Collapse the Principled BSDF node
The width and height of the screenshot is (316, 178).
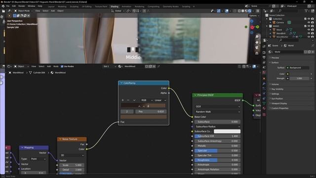coord(195,95)
